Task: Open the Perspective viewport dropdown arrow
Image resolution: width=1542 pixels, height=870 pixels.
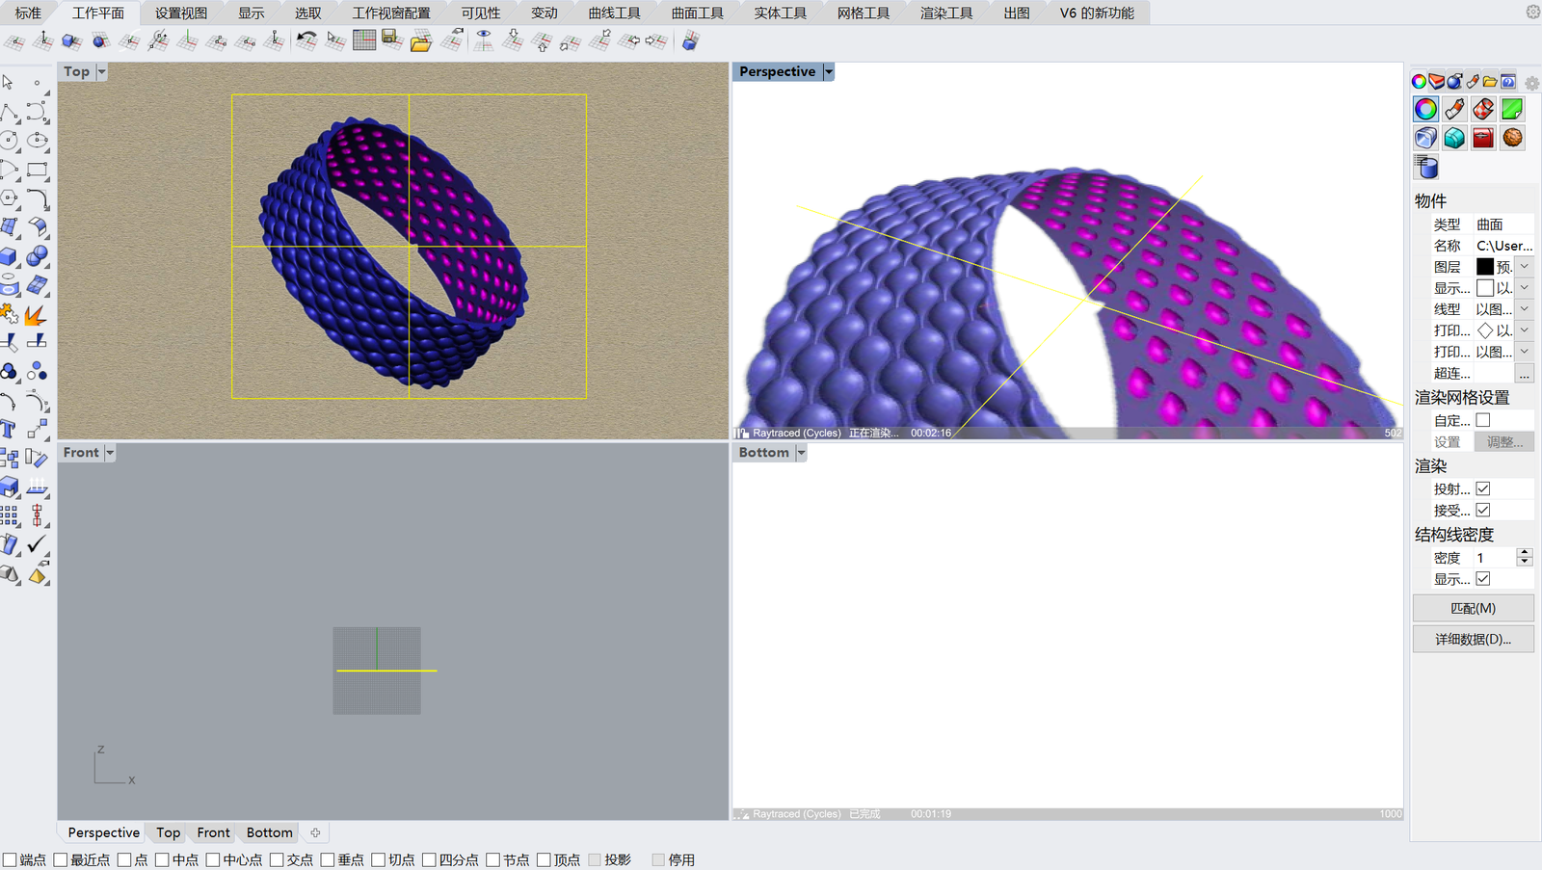Action: [828, 71]
